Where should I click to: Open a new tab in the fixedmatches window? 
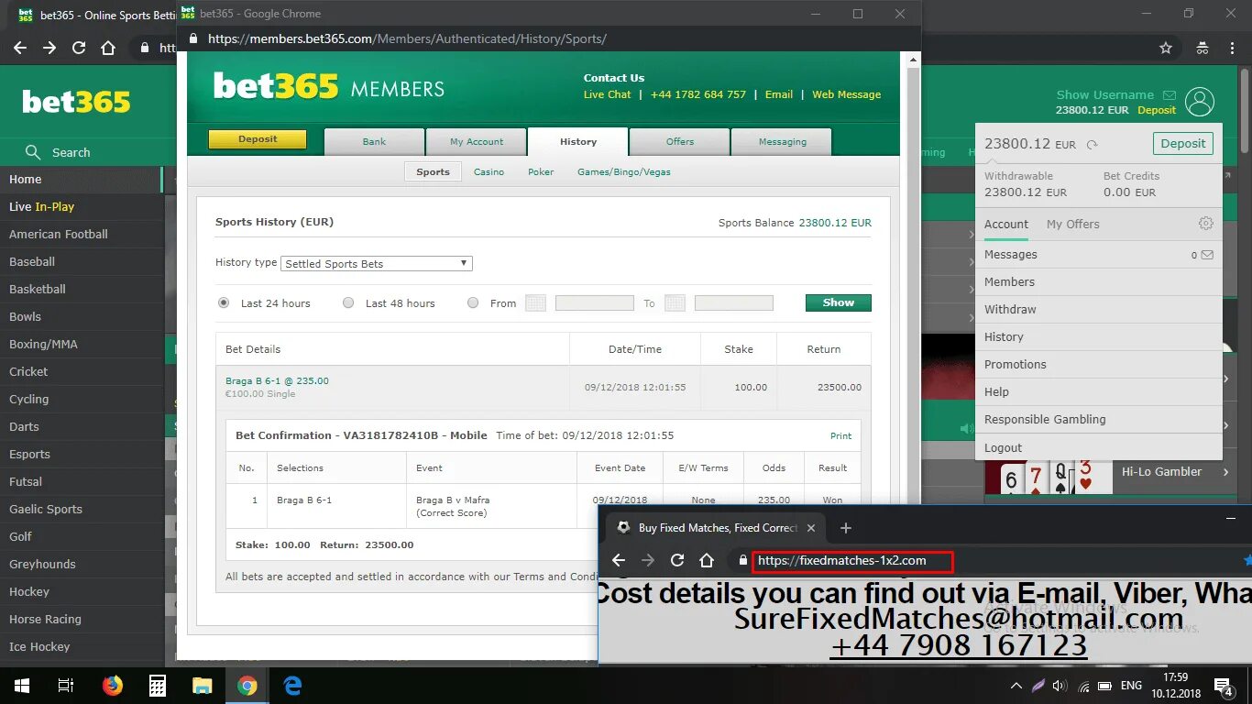846,528
